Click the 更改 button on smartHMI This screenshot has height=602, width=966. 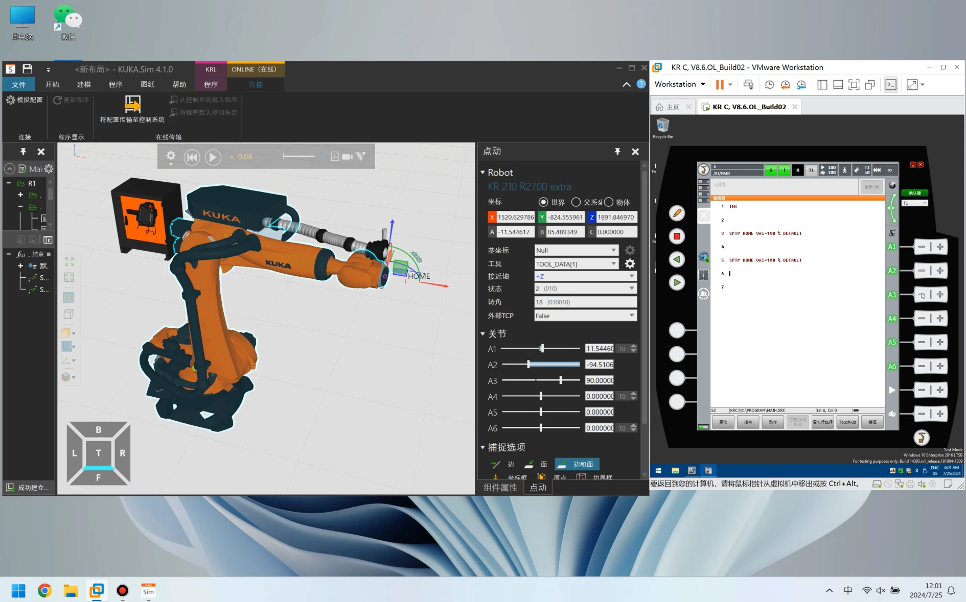point(723,422)
